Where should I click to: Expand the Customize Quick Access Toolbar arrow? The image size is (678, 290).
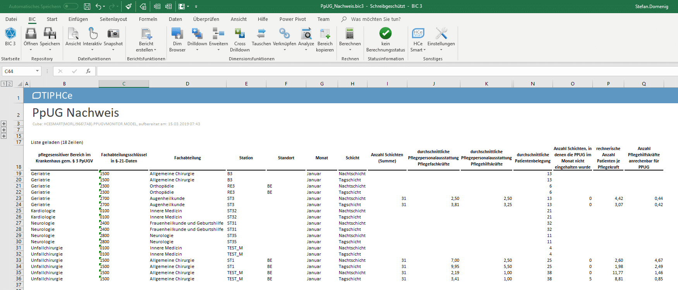click(x=196, y=6)
